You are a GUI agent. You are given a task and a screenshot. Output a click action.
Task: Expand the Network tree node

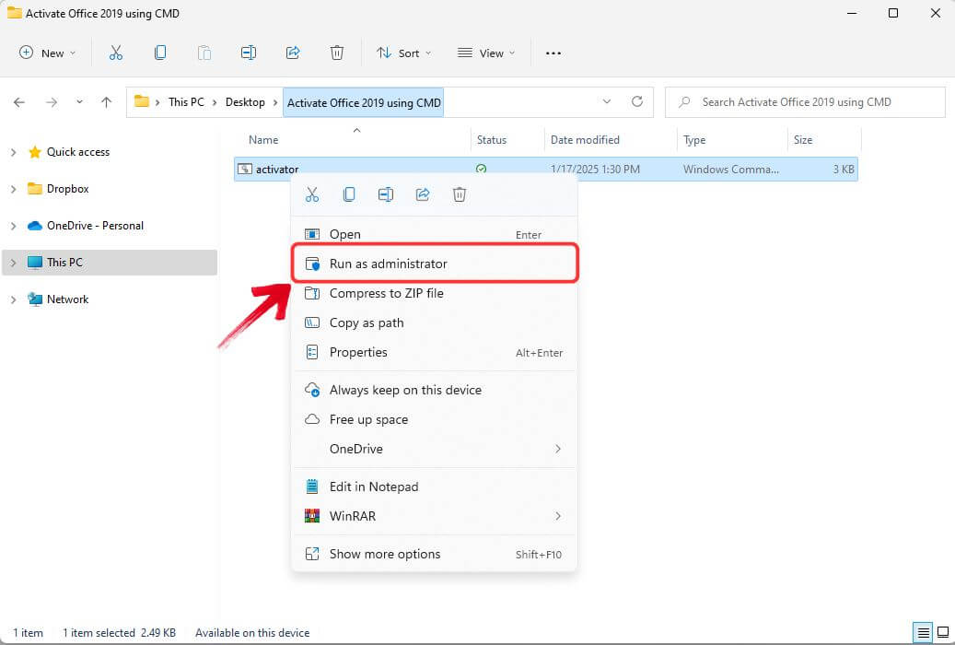(14, 299)
